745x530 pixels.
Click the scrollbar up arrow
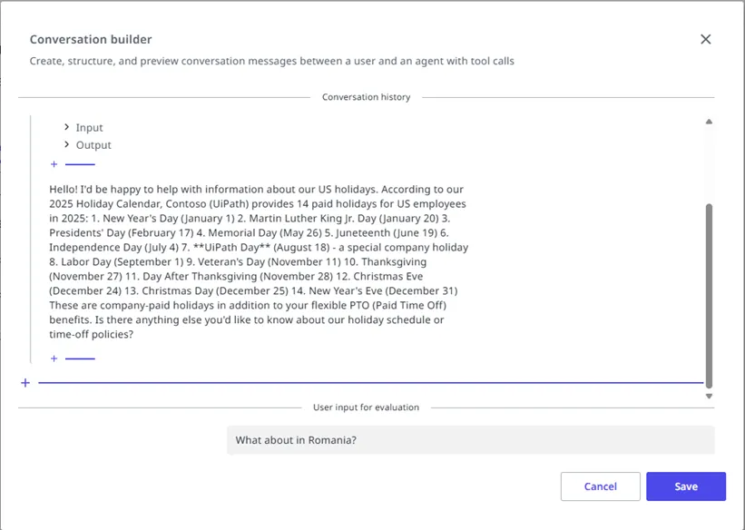pyautogui.click(x=710, y=121)
